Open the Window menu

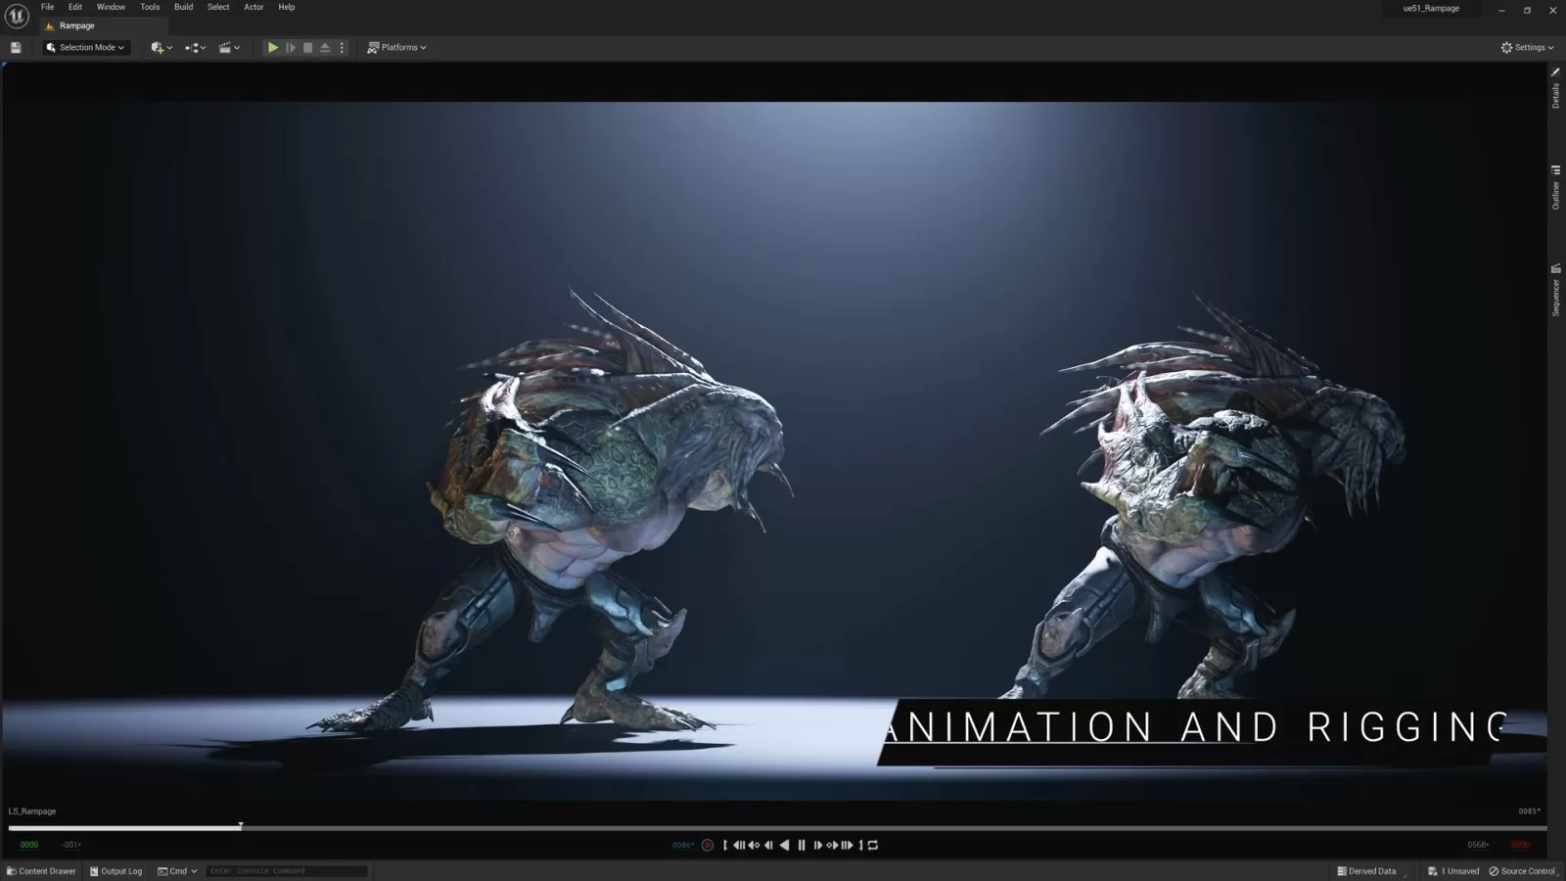tap(111, 7)
